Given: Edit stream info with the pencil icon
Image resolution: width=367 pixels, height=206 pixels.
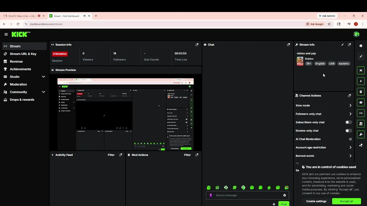Looking at the screenshot, I should 342,45.
